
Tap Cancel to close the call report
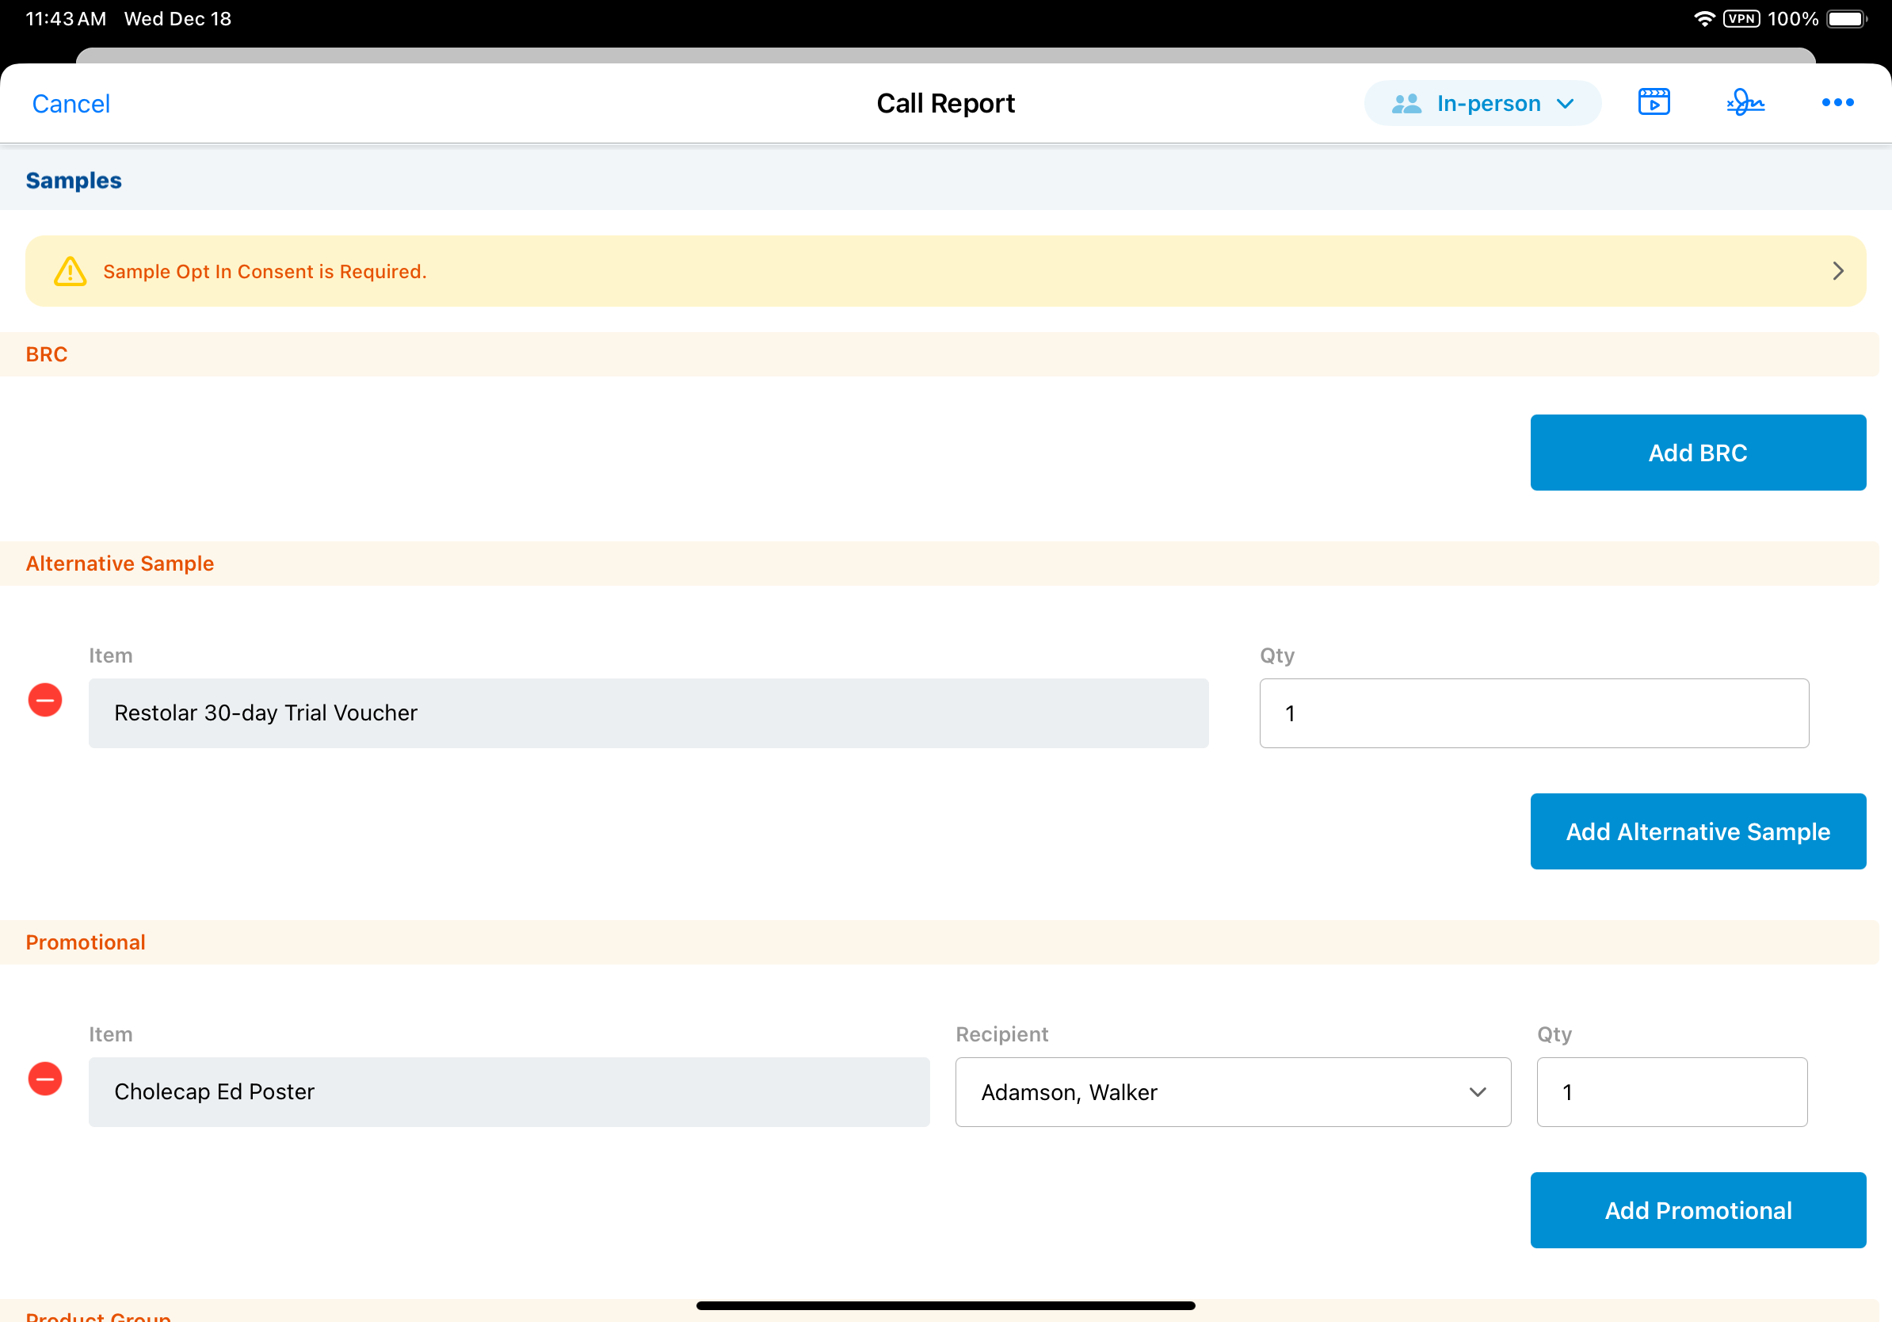coord(71,104)
